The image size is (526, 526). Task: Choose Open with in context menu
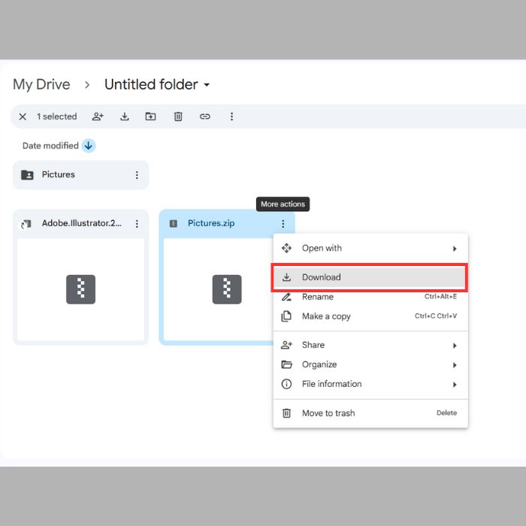pos(370,248)
